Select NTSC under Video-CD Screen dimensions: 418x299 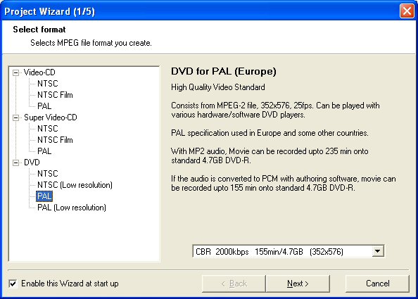tap(47, 84)
